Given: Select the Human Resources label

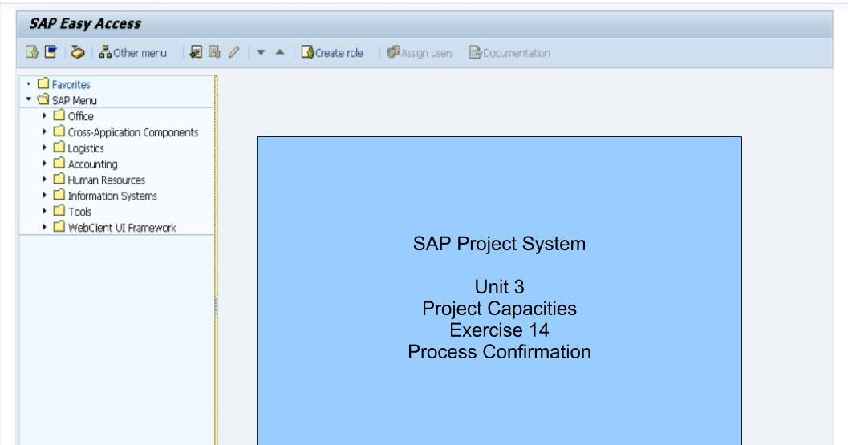Looking at the screenshot, I should click(x=107, y=180).
